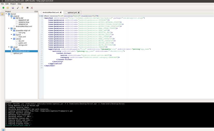
Task: Switch to the AndroidManifest.xml editor tab
Action: pos(51,12)
